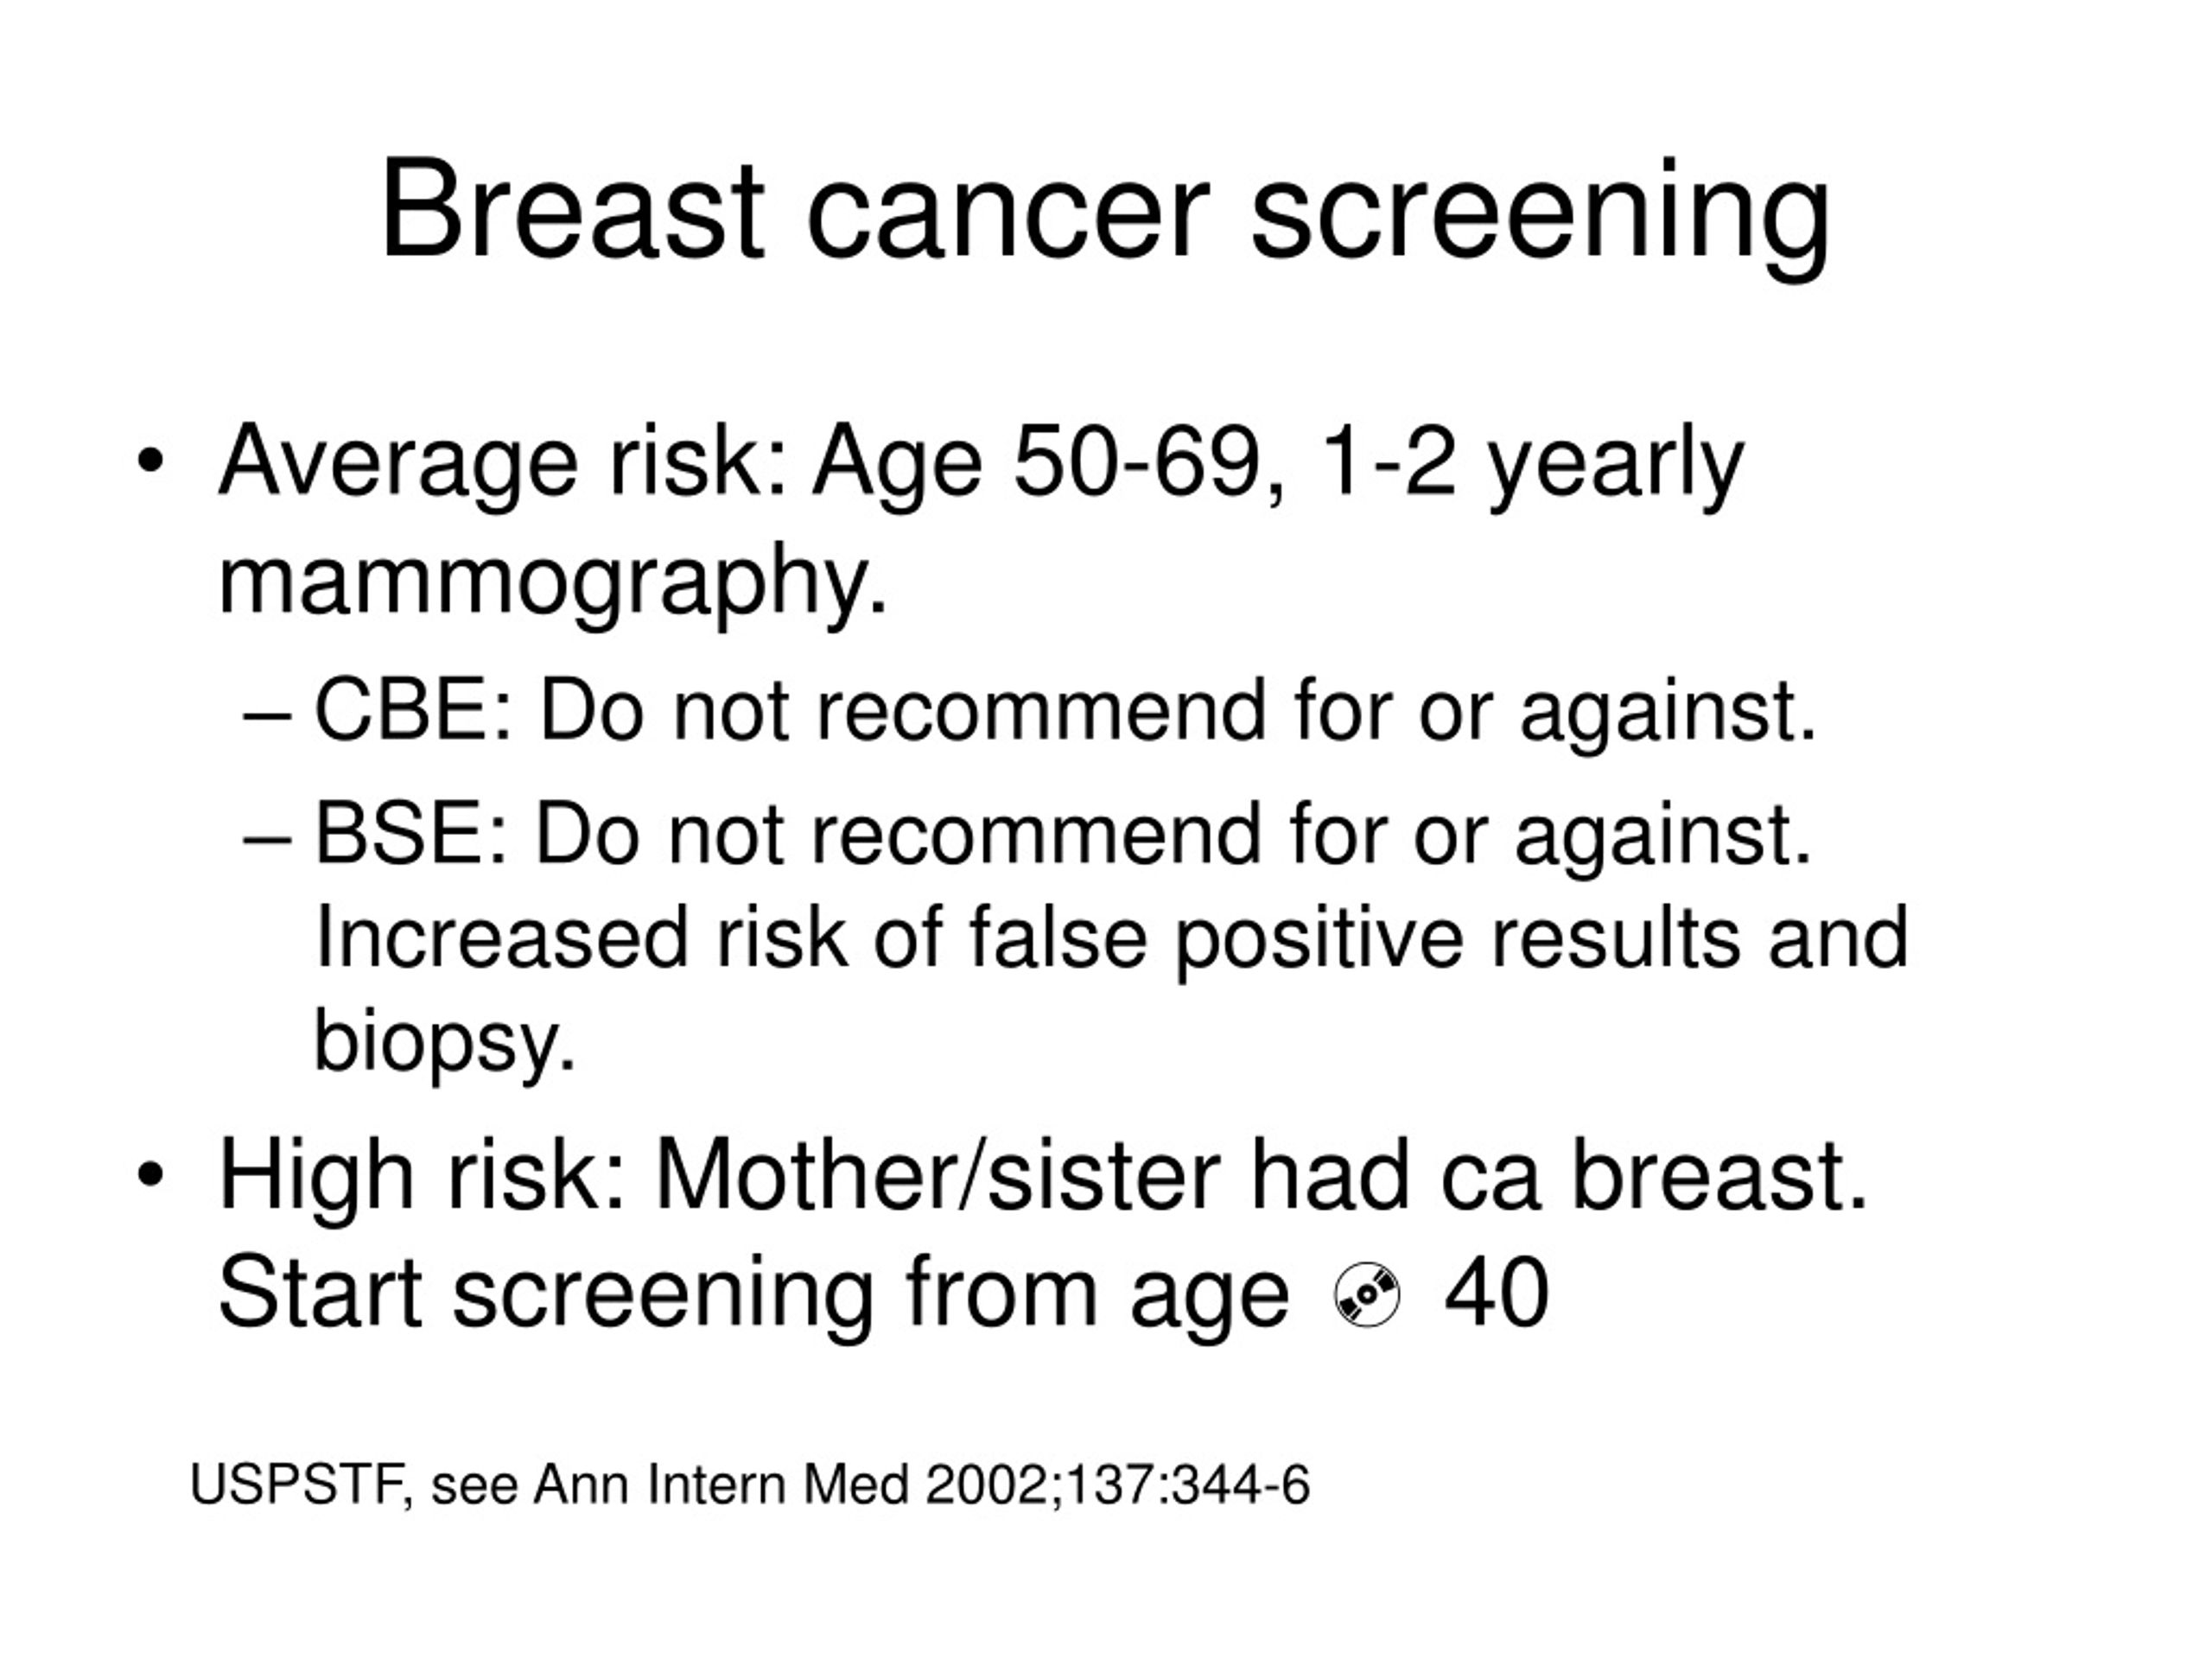The height and width of the screenshot is (1659, 2212).
Task: Click the word 'screening' in the title
Action: click(x=1541, y=218)
